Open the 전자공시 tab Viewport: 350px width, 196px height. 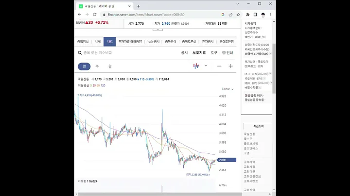point(208,42)
